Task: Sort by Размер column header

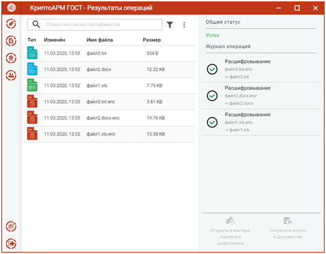Action: 152,40
